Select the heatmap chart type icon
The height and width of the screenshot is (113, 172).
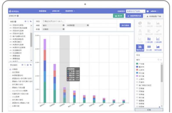point(149,48)
